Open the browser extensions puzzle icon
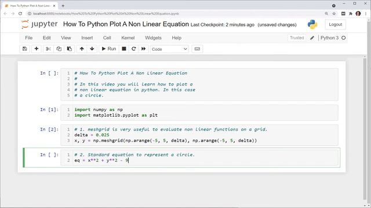Image resolution: width=371 pixels, height=208 pixels. pos(351,14)
